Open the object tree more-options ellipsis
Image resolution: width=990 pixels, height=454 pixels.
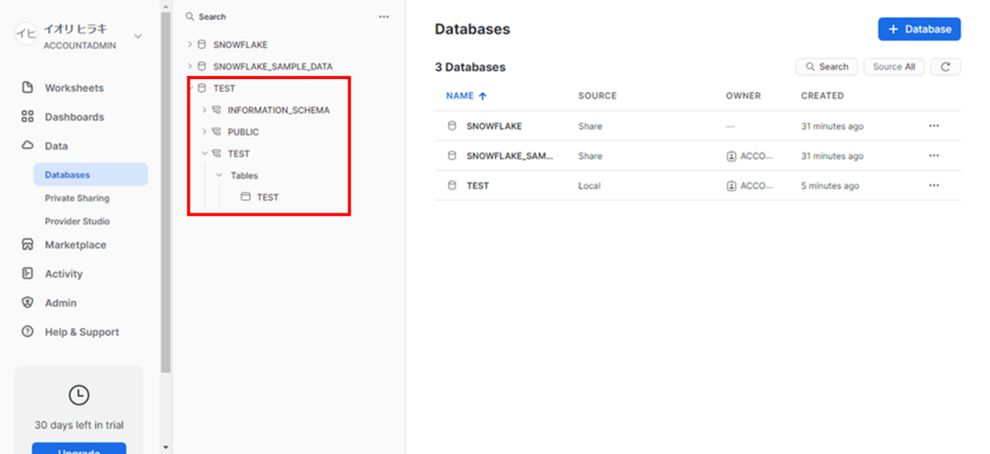pyautogui.click(x=384, y=16)
